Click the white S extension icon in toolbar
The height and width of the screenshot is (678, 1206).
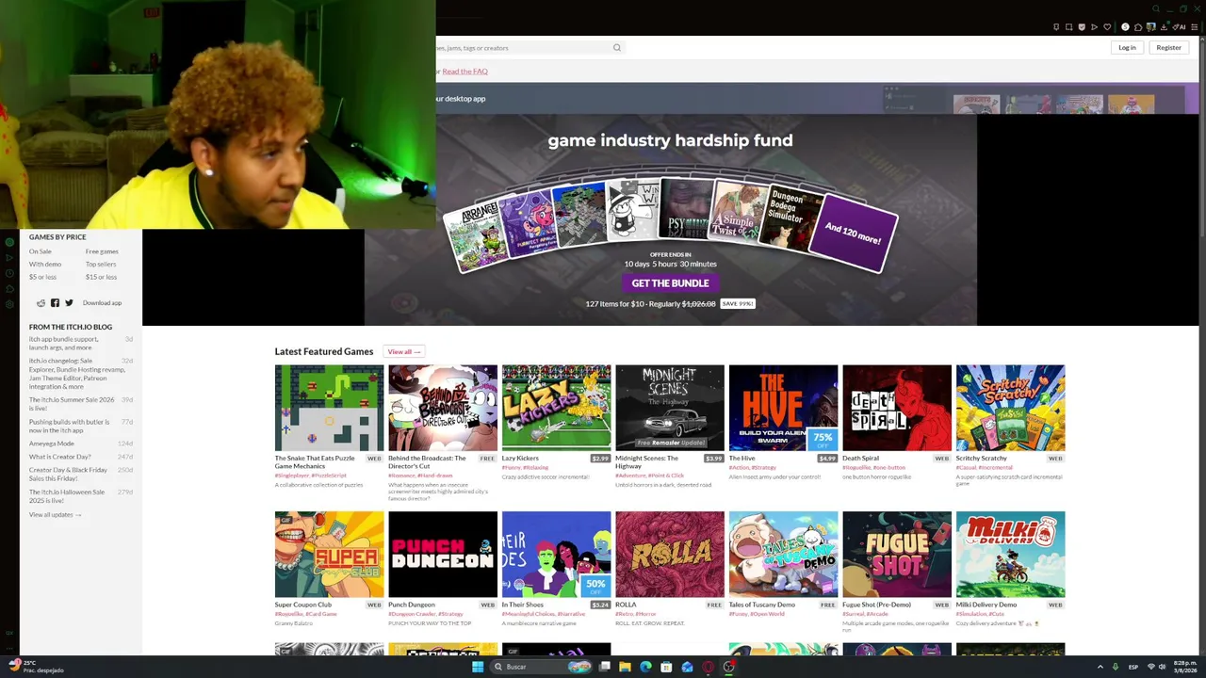point(1125,27)
